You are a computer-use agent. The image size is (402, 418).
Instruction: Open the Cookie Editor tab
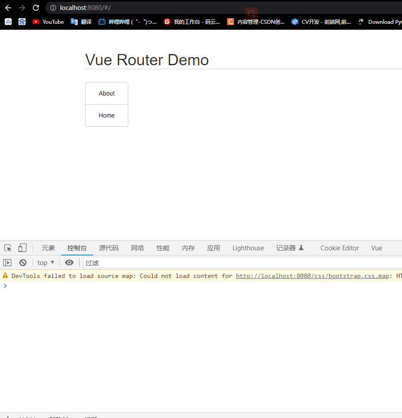(x=339, y=248)
